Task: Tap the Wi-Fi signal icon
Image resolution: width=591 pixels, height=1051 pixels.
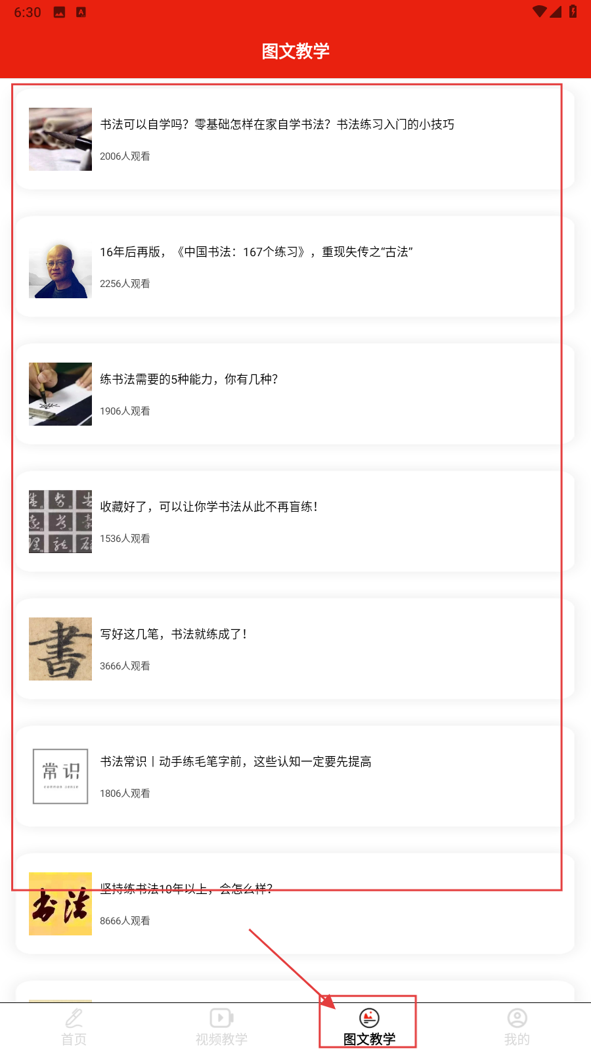Action: point(540,12)
